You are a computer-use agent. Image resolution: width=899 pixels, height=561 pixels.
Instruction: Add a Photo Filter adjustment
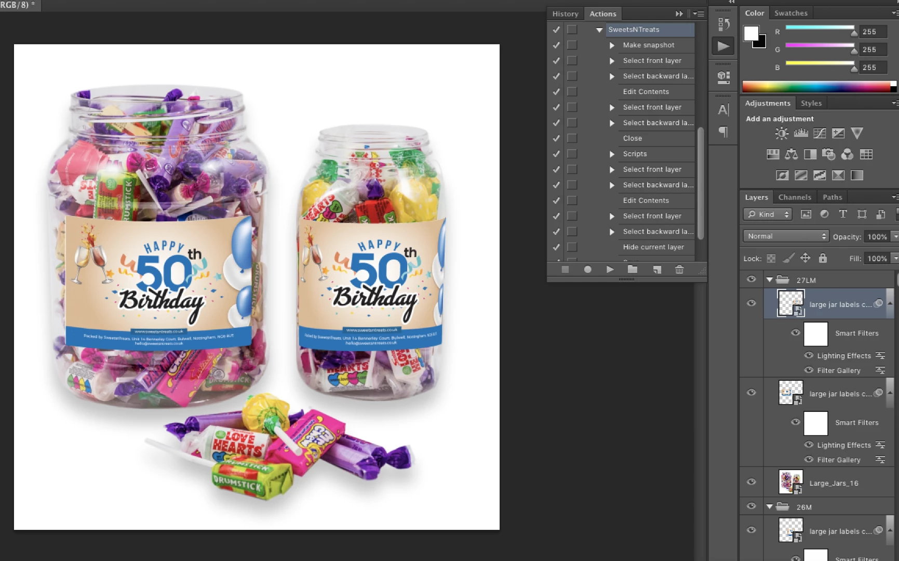829,154
